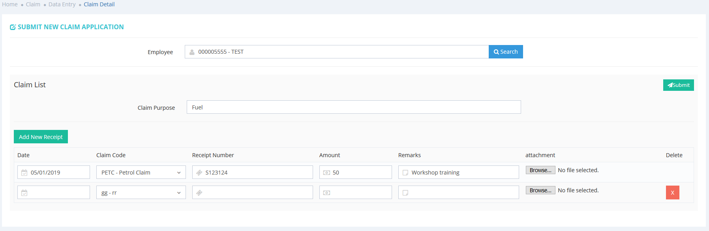Image resolution: width=709 pixels, height=231 pixels.
Task: Delete second receipt row with red X
Action: point(672,193)
